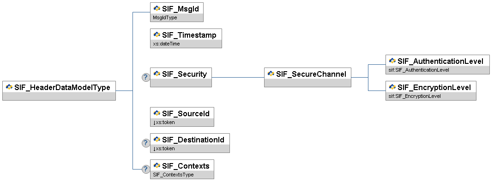Click the icon beside SIF_MsgId
Image resolution: width=500 pixels, height=181 pixels.
(x=157, y=9)
